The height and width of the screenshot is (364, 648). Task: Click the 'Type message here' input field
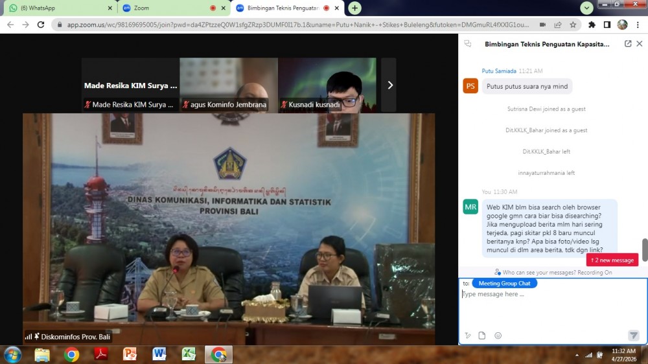point(551,304)
